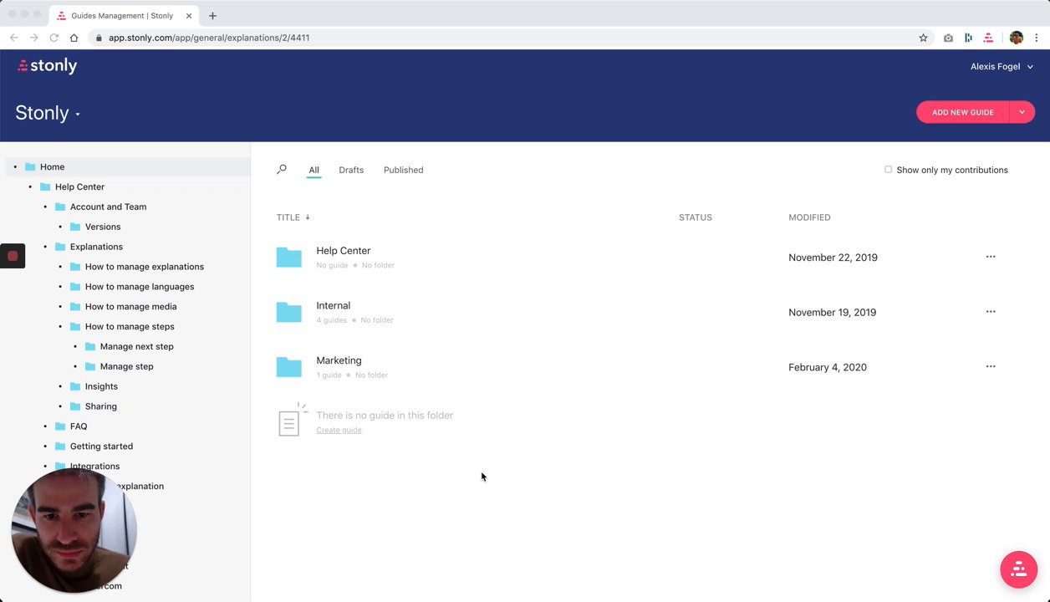The width and height of the screenshot is (1050, 602).
Task: Click ADD NEW GUIDE button
Action: (963, 112)
